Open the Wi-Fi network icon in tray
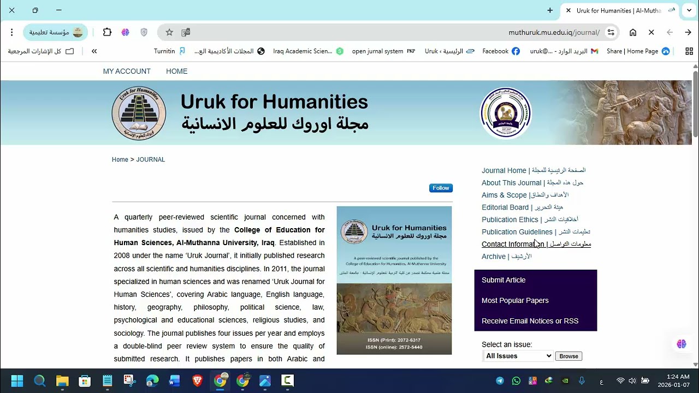 620,380
